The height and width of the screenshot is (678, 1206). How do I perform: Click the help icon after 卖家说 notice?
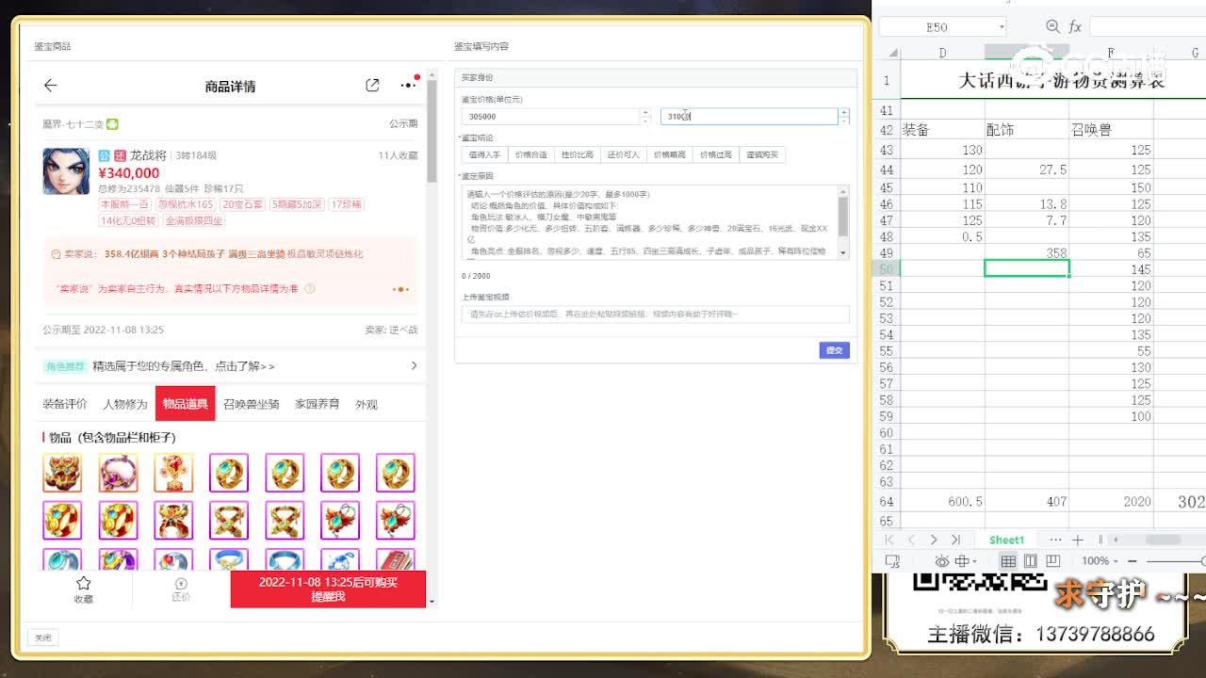(x=310, y=289)
